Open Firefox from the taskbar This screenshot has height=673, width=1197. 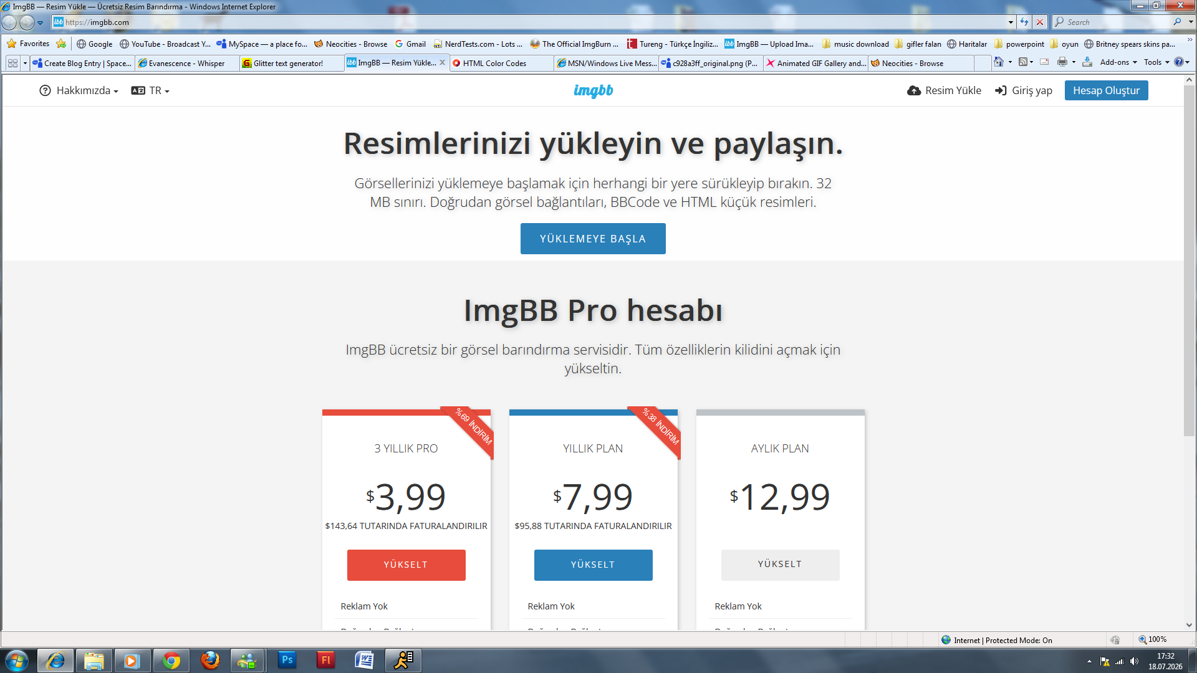pos(210,661)
